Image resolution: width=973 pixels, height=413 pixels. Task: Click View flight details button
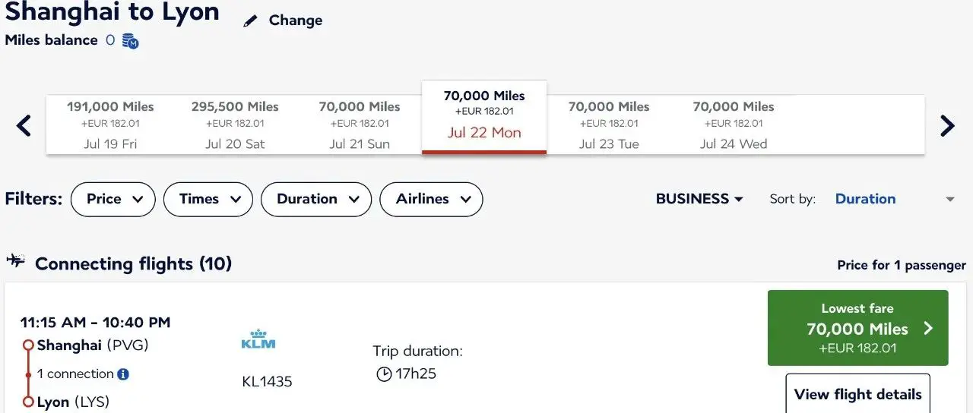point(857,394)
